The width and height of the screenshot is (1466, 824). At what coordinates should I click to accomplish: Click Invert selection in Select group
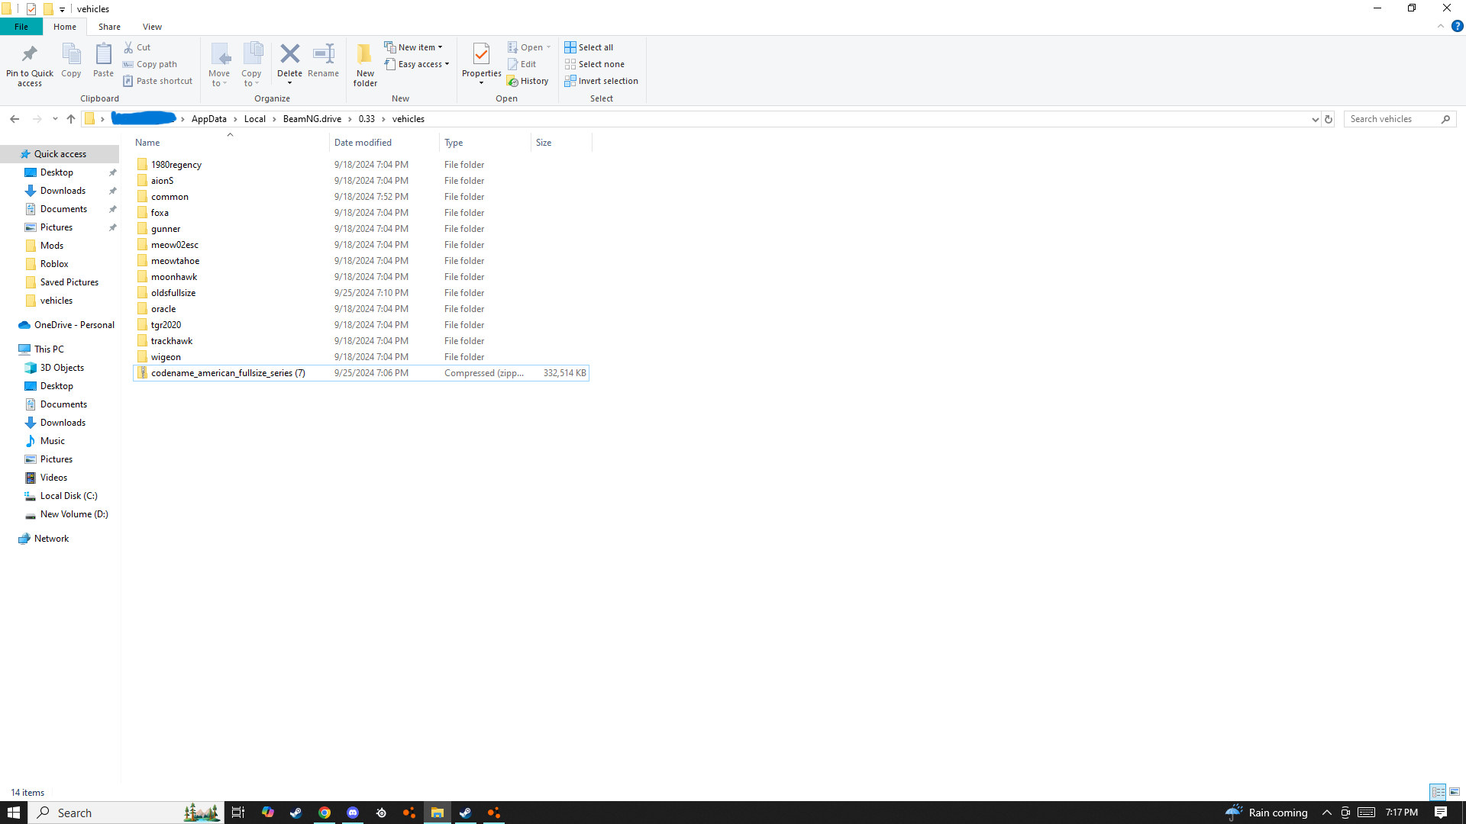pyautogui.click(x=601, y=81)
